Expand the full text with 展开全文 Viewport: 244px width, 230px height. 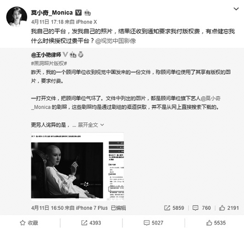[x=91, y=125]
